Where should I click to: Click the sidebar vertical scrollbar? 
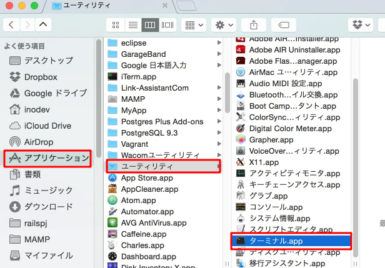click(99, 98)
